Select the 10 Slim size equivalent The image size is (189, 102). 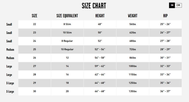[67, 33]
